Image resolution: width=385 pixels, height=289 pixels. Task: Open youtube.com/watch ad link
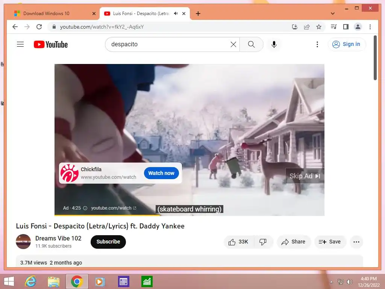click(114, 208)
